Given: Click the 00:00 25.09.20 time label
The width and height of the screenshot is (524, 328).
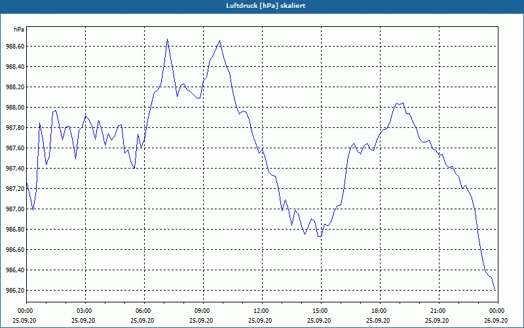Looking at the screenshot, I should tap(24, 316).
